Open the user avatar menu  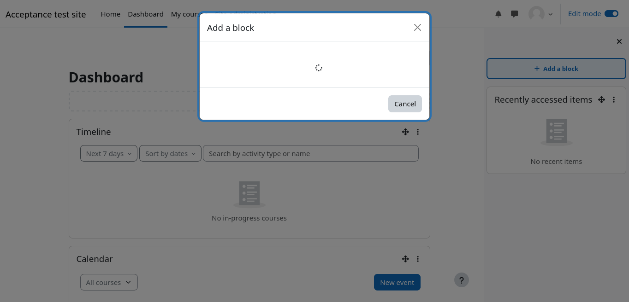coord(540,14)
